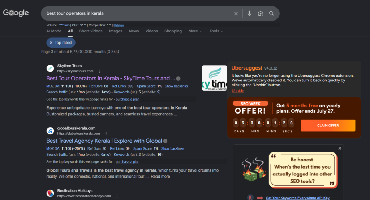370x200 pixels.
Task: Click the CLAIM OFFER button
Action: (x=328, y=125)
